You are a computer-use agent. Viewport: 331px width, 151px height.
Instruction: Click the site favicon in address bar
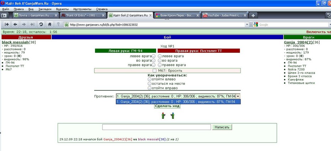67,24
